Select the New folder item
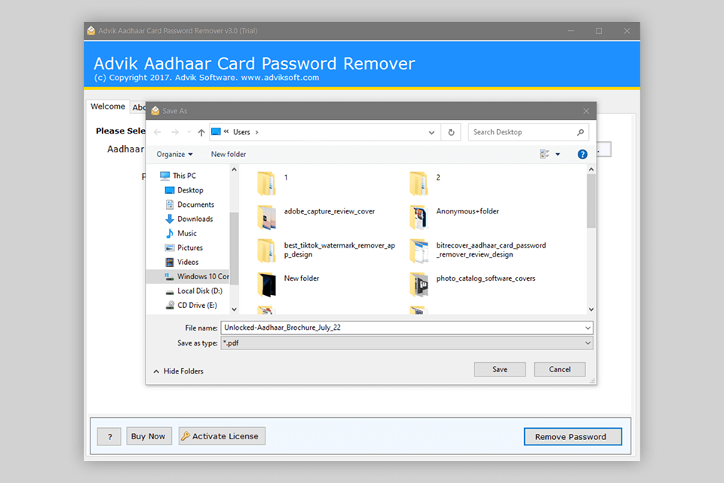This screenshot has height=483, width=724. [x=287, y=284]
